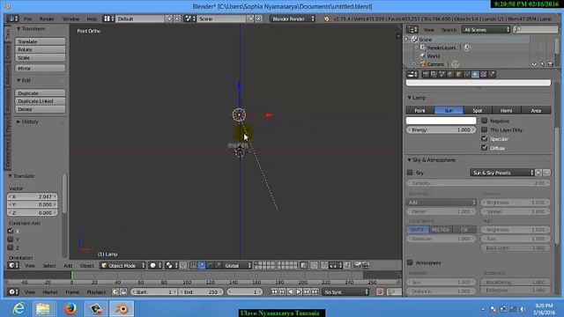Click the Camera restrict render icon in outliner

coord(550,64)
